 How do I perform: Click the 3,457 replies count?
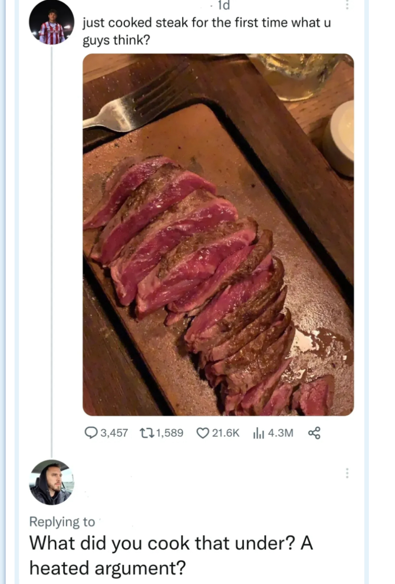pyautogui.click(x=114, y=433)
